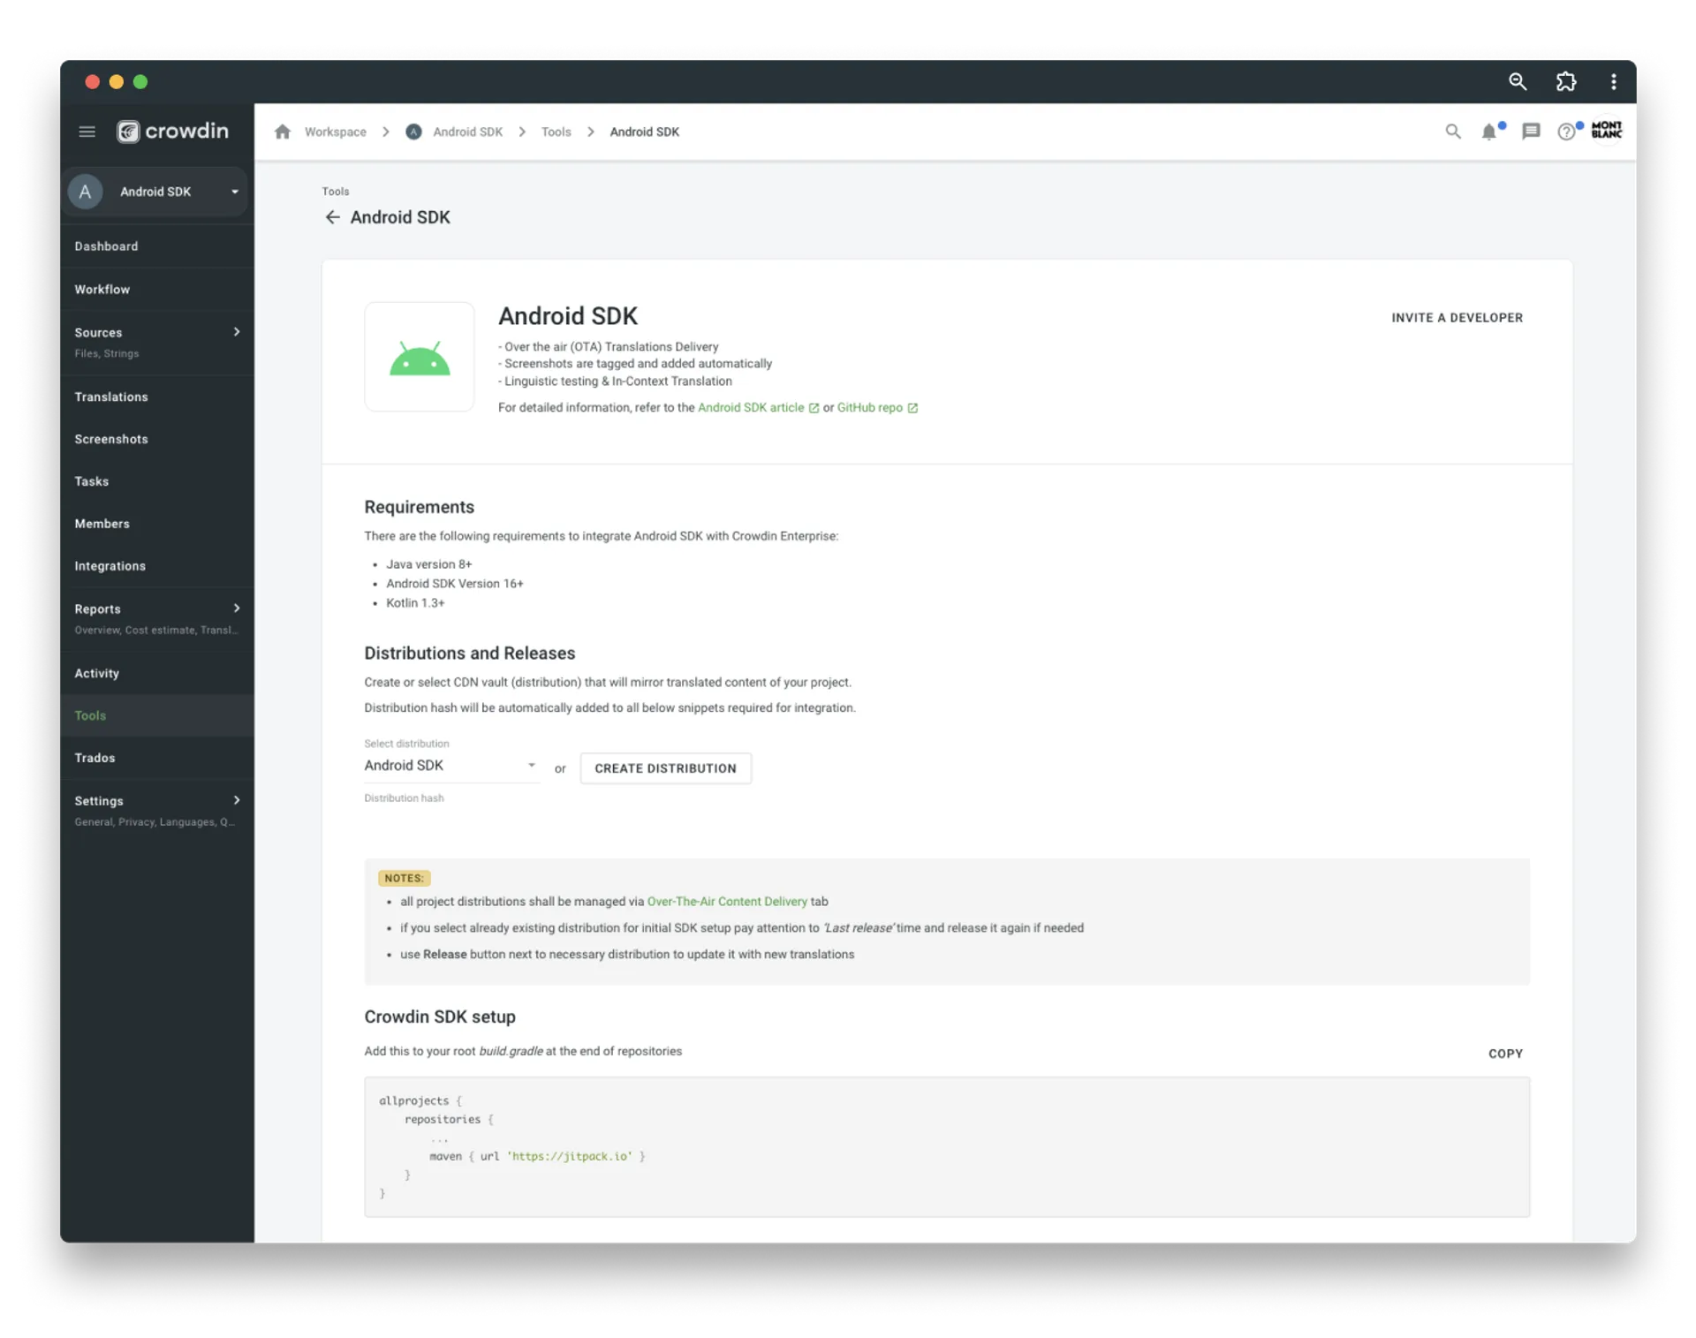Image resolution: width=1696 pixels, height=1338 pixels.
Task: Open Translations in sidebar
Action: click(157, 397)
